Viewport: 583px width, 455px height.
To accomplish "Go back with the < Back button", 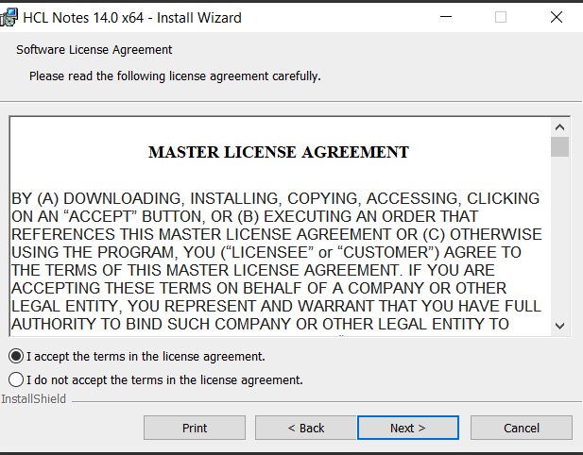I will coord(306,428).
